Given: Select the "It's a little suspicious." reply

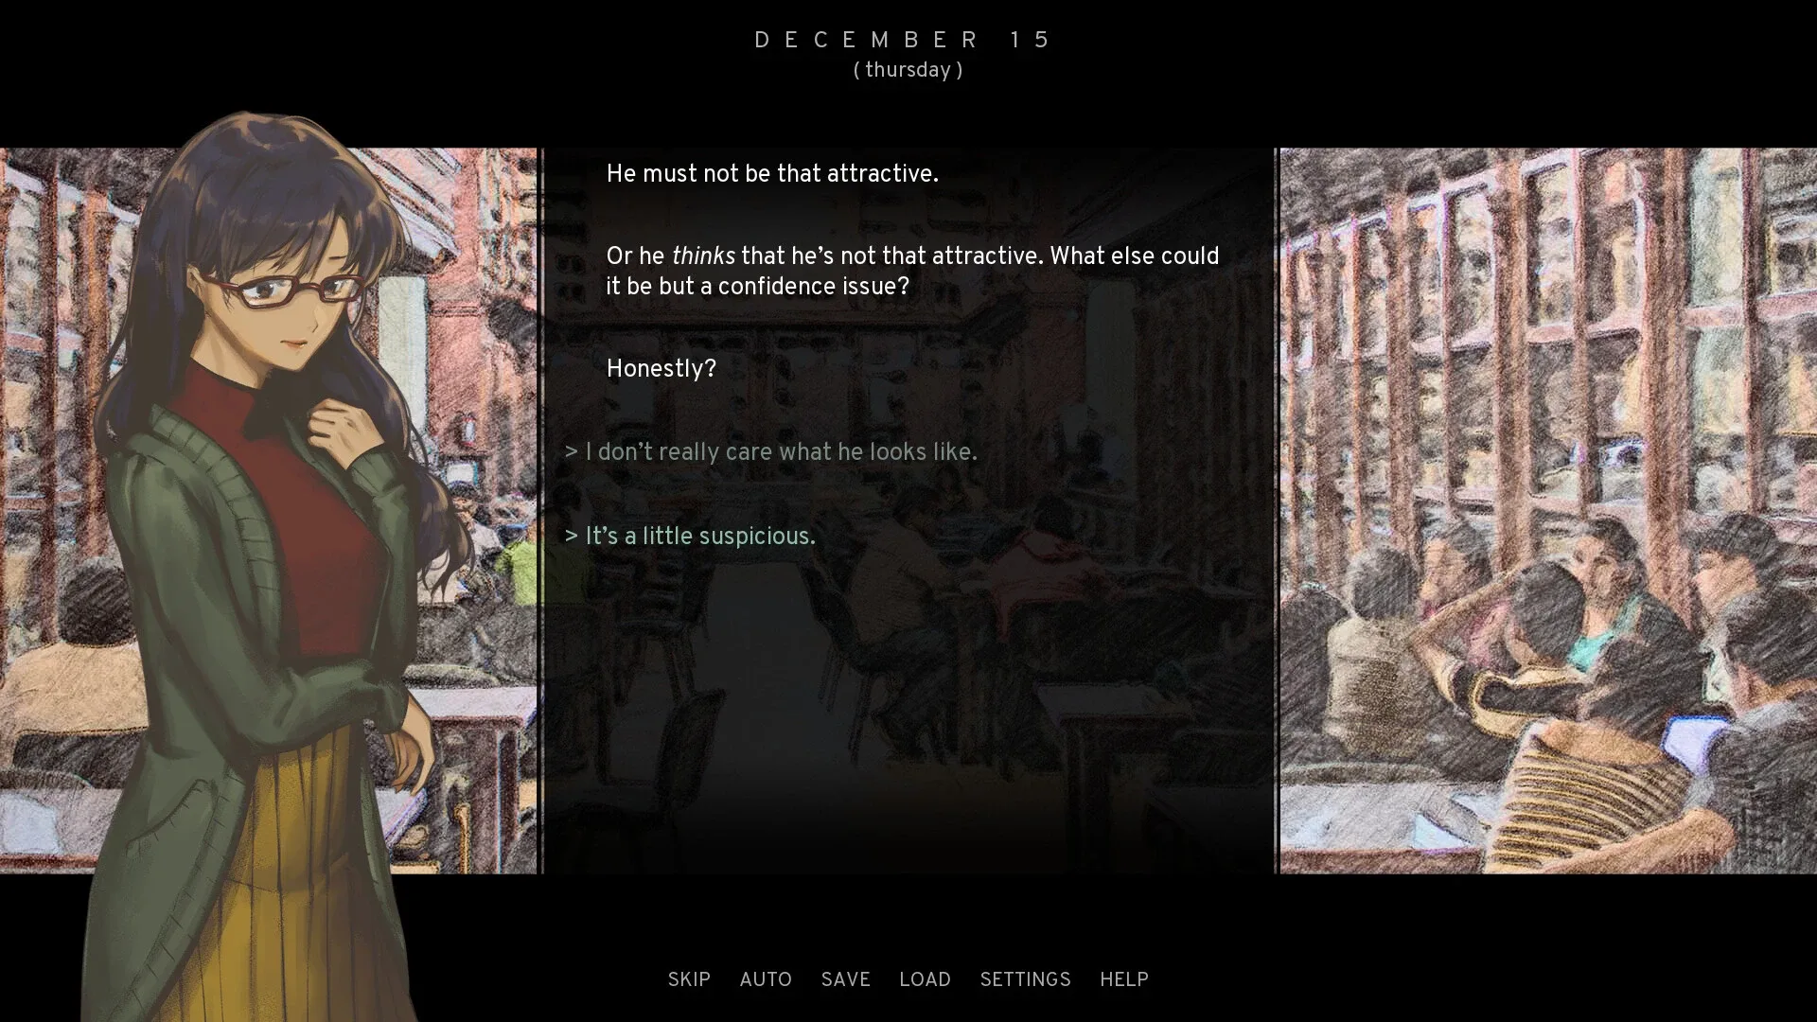Looking at the screenshot, I should [x=690, y=537].
